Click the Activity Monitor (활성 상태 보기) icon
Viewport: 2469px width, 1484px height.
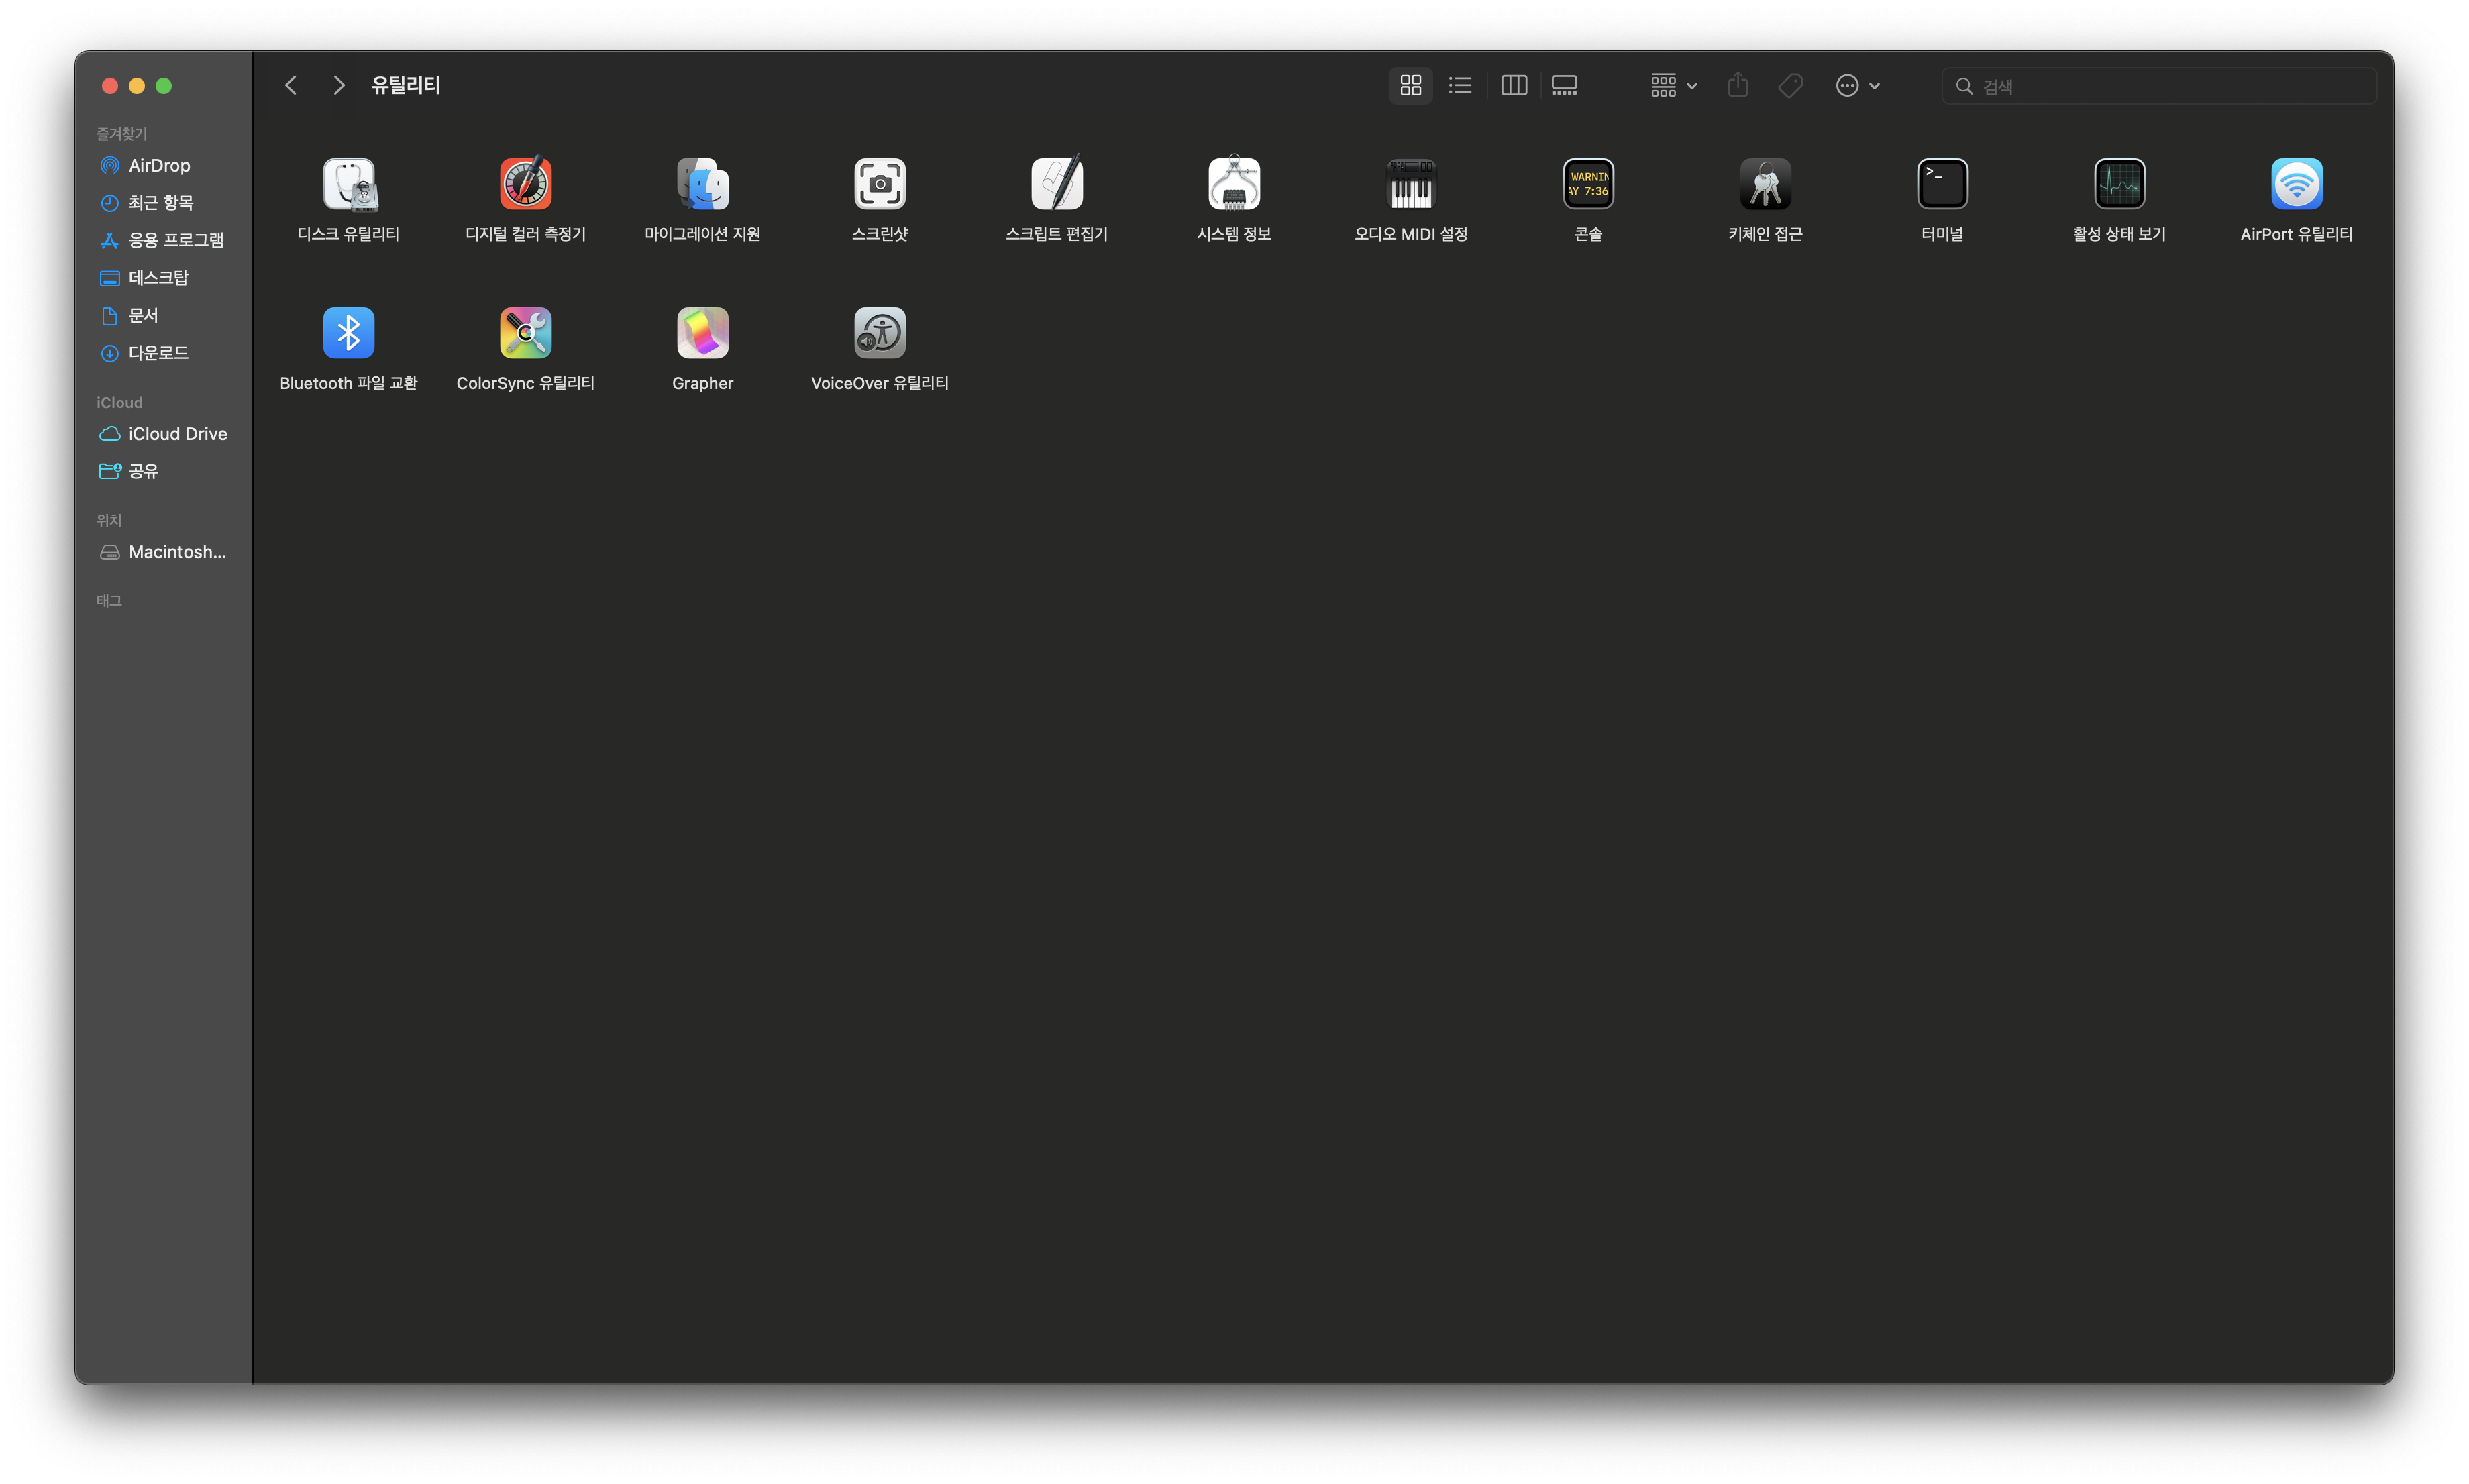(2119, 184)
